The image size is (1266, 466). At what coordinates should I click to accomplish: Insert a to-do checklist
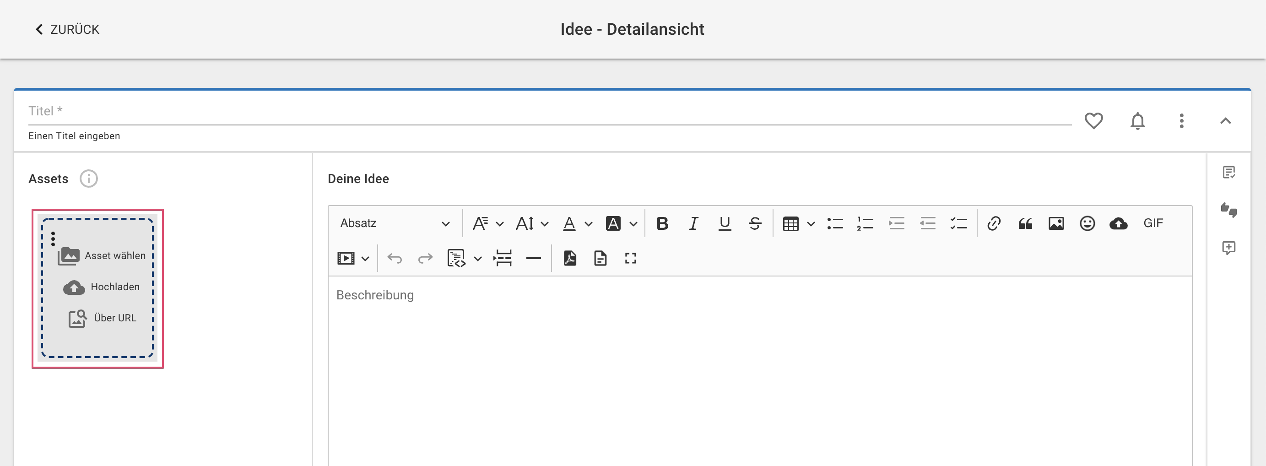(x=958, y=224)
